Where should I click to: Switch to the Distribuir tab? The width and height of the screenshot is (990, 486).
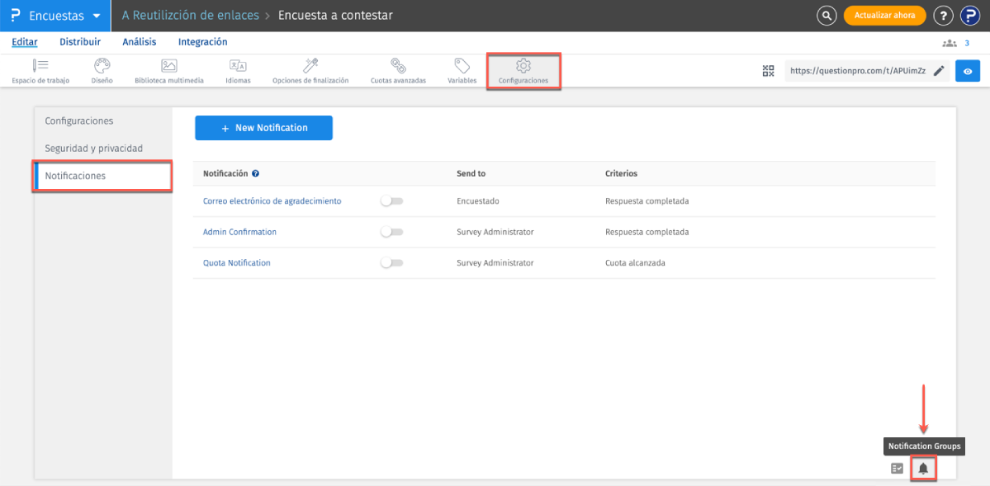(x=80, y=42)
